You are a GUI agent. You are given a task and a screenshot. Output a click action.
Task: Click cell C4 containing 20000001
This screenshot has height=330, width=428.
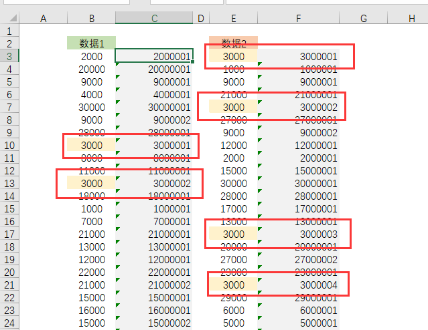click(x=155, y=69)
